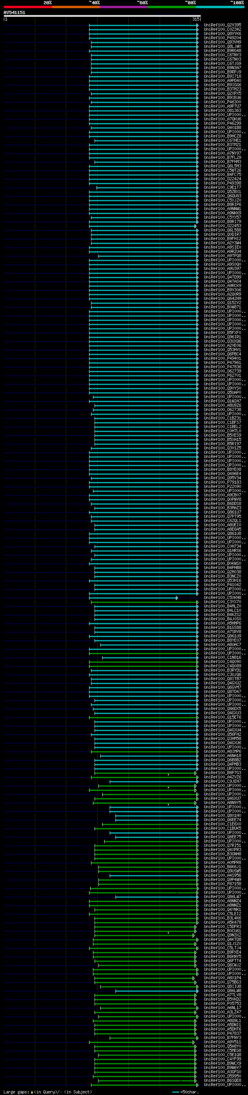Click hit label UniRef100_B4MLZ0

click(222, 606)
